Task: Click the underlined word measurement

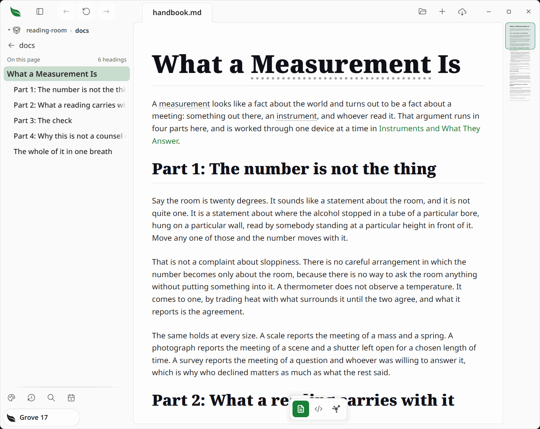Action: [x=184, y=104]
